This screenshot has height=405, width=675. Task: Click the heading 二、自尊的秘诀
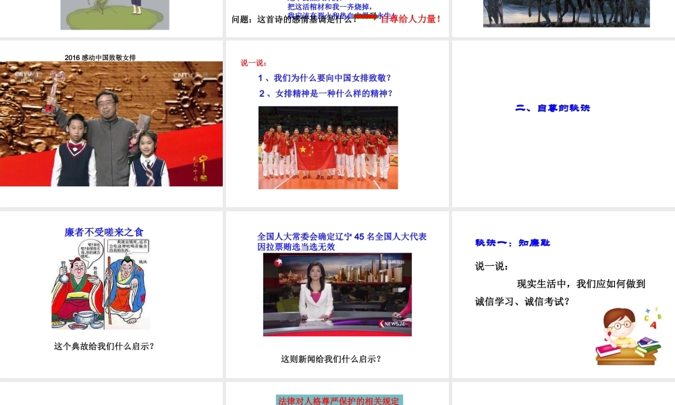tap(552, 108)
